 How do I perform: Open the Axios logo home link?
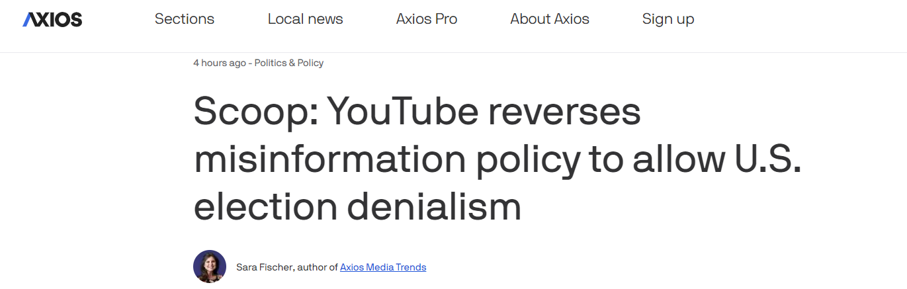[x=52, y=19]
